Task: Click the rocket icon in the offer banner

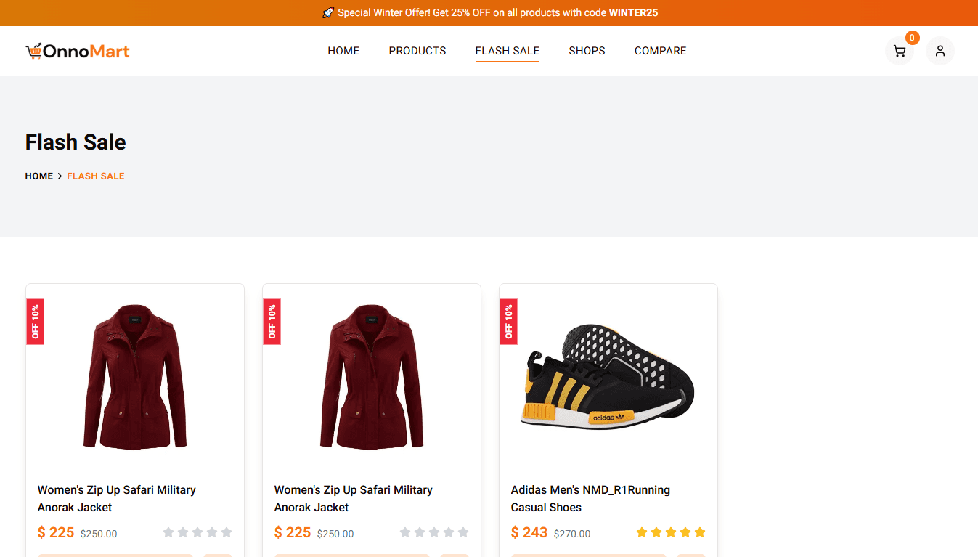Action: [x=327, y=12]
